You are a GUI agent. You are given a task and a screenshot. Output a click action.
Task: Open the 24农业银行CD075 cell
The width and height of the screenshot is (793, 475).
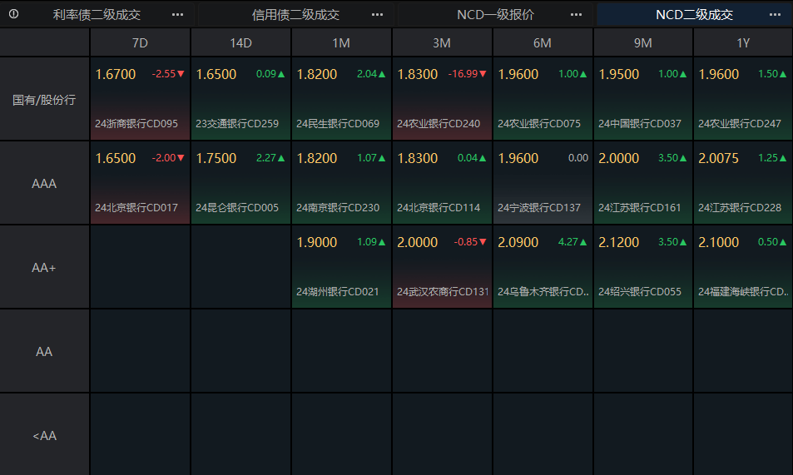tap(543, 99)
